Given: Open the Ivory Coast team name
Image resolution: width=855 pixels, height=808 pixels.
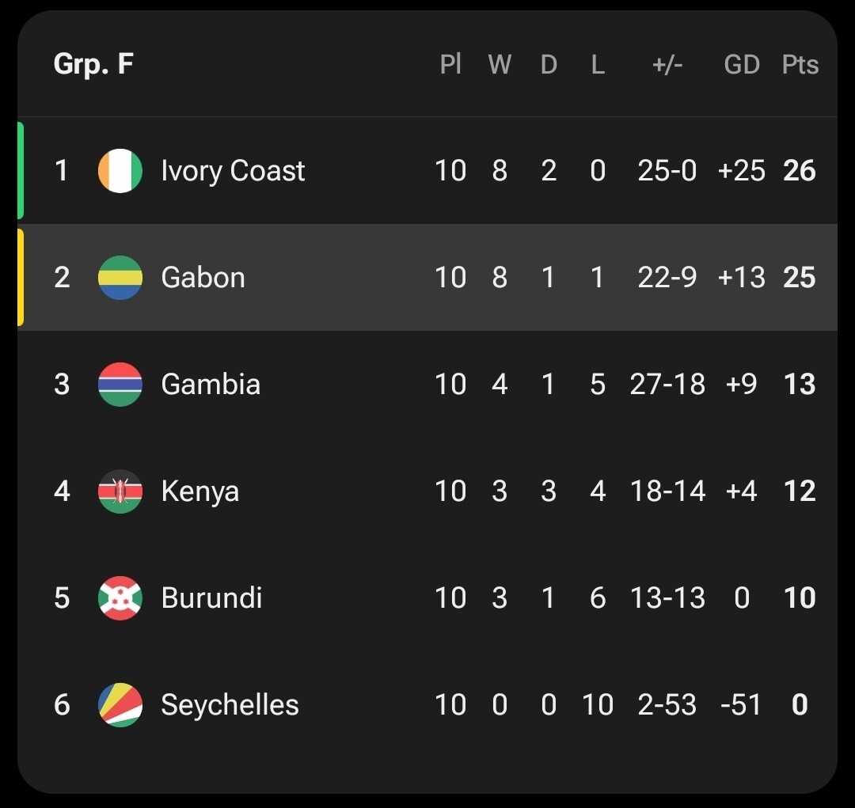Looking at the screenshot, I should click(233, 171).
